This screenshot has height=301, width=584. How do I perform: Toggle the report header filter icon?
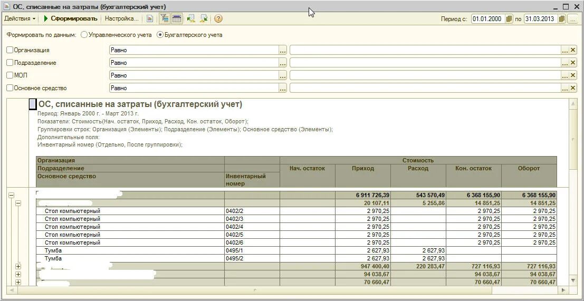point(164,18)
